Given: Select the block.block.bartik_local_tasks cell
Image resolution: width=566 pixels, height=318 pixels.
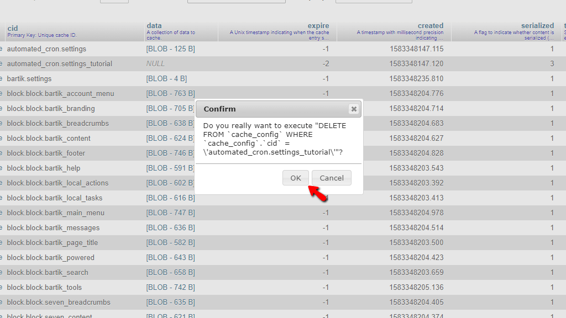Looking at the screenshot, I should 55,198.
